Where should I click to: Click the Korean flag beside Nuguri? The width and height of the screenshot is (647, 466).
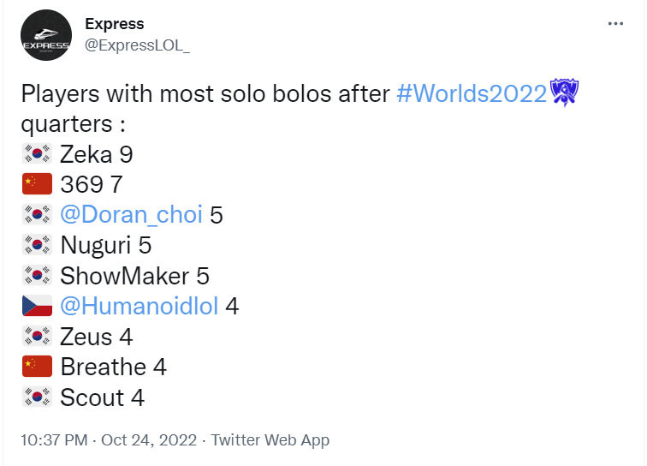pos(38,245)
